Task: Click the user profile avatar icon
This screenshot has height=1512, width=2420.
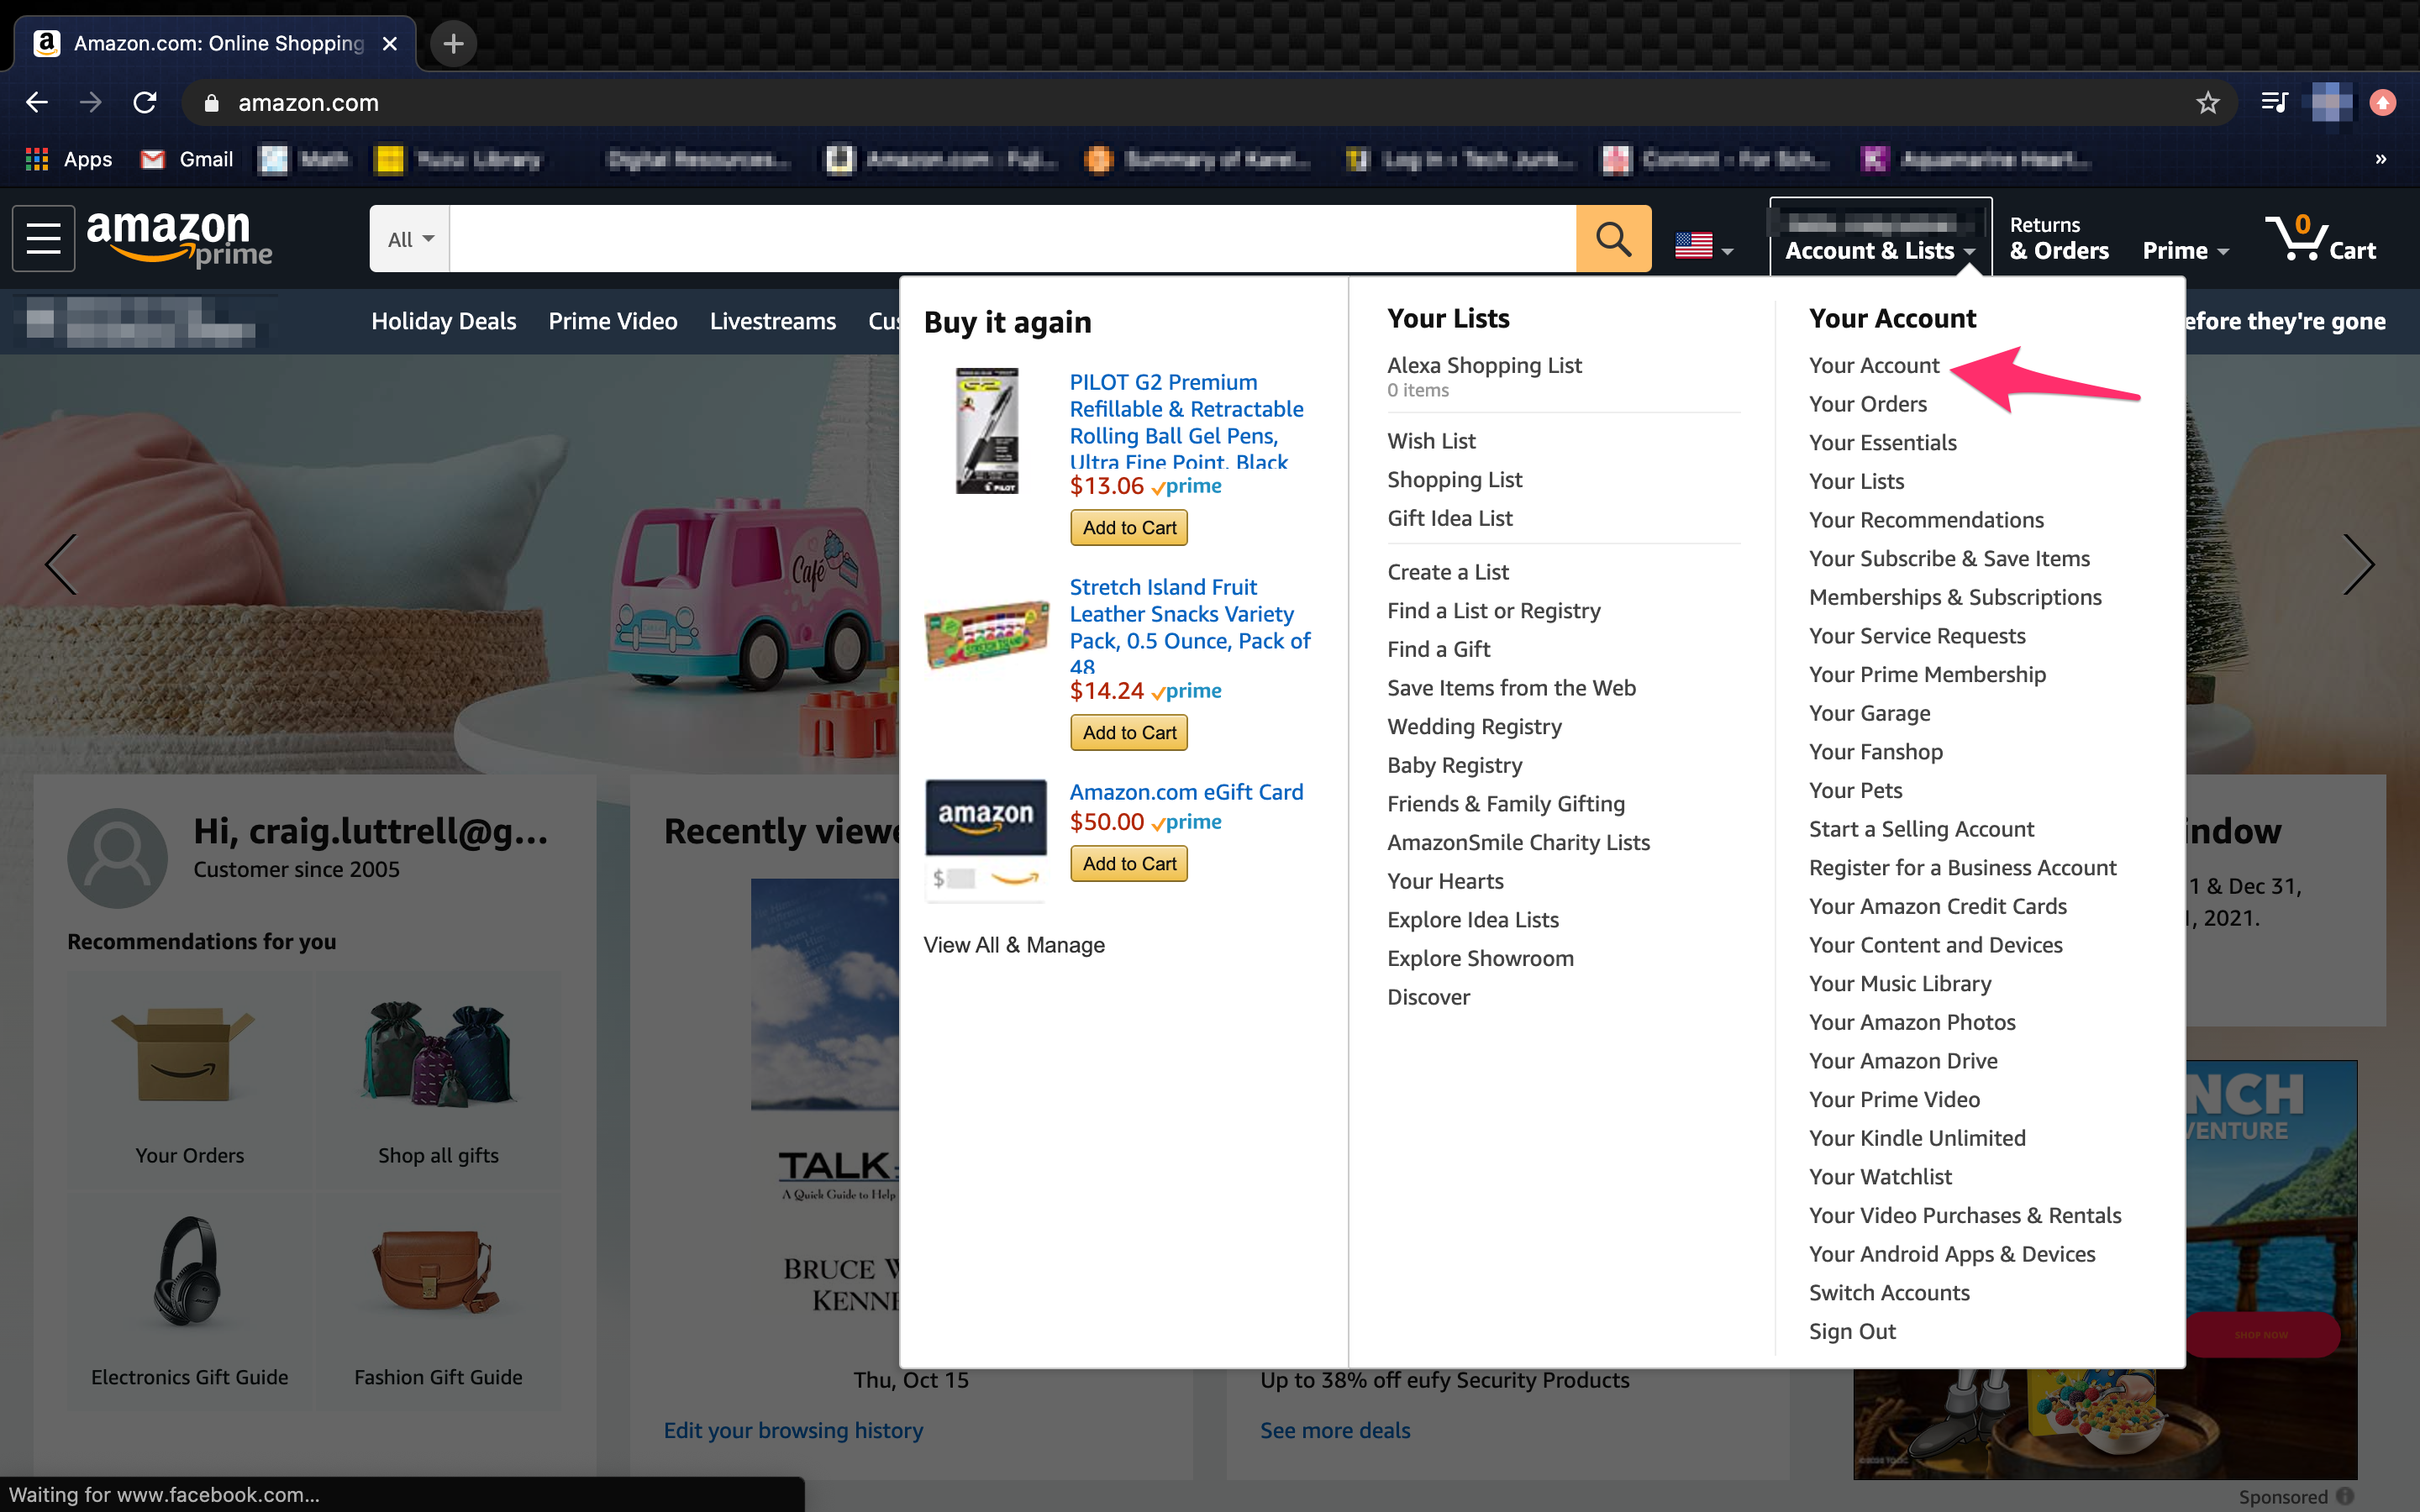Action: [117, 857]
